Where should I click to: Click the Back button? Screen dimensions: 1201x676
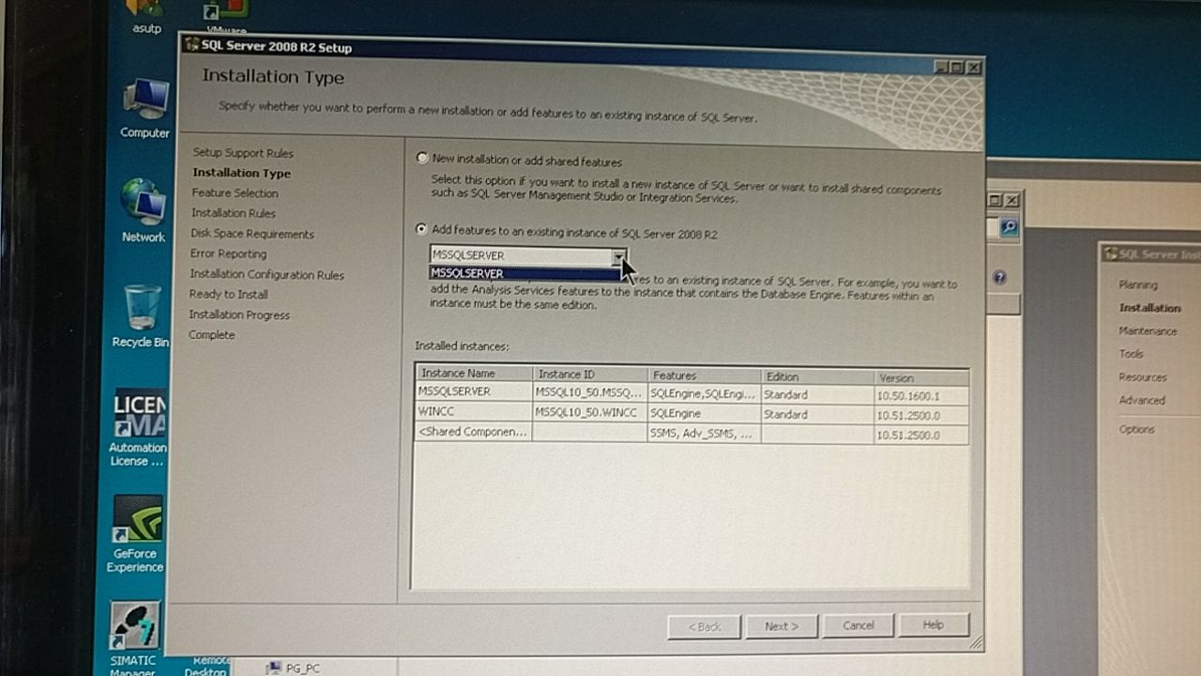(x=704, y=626)
